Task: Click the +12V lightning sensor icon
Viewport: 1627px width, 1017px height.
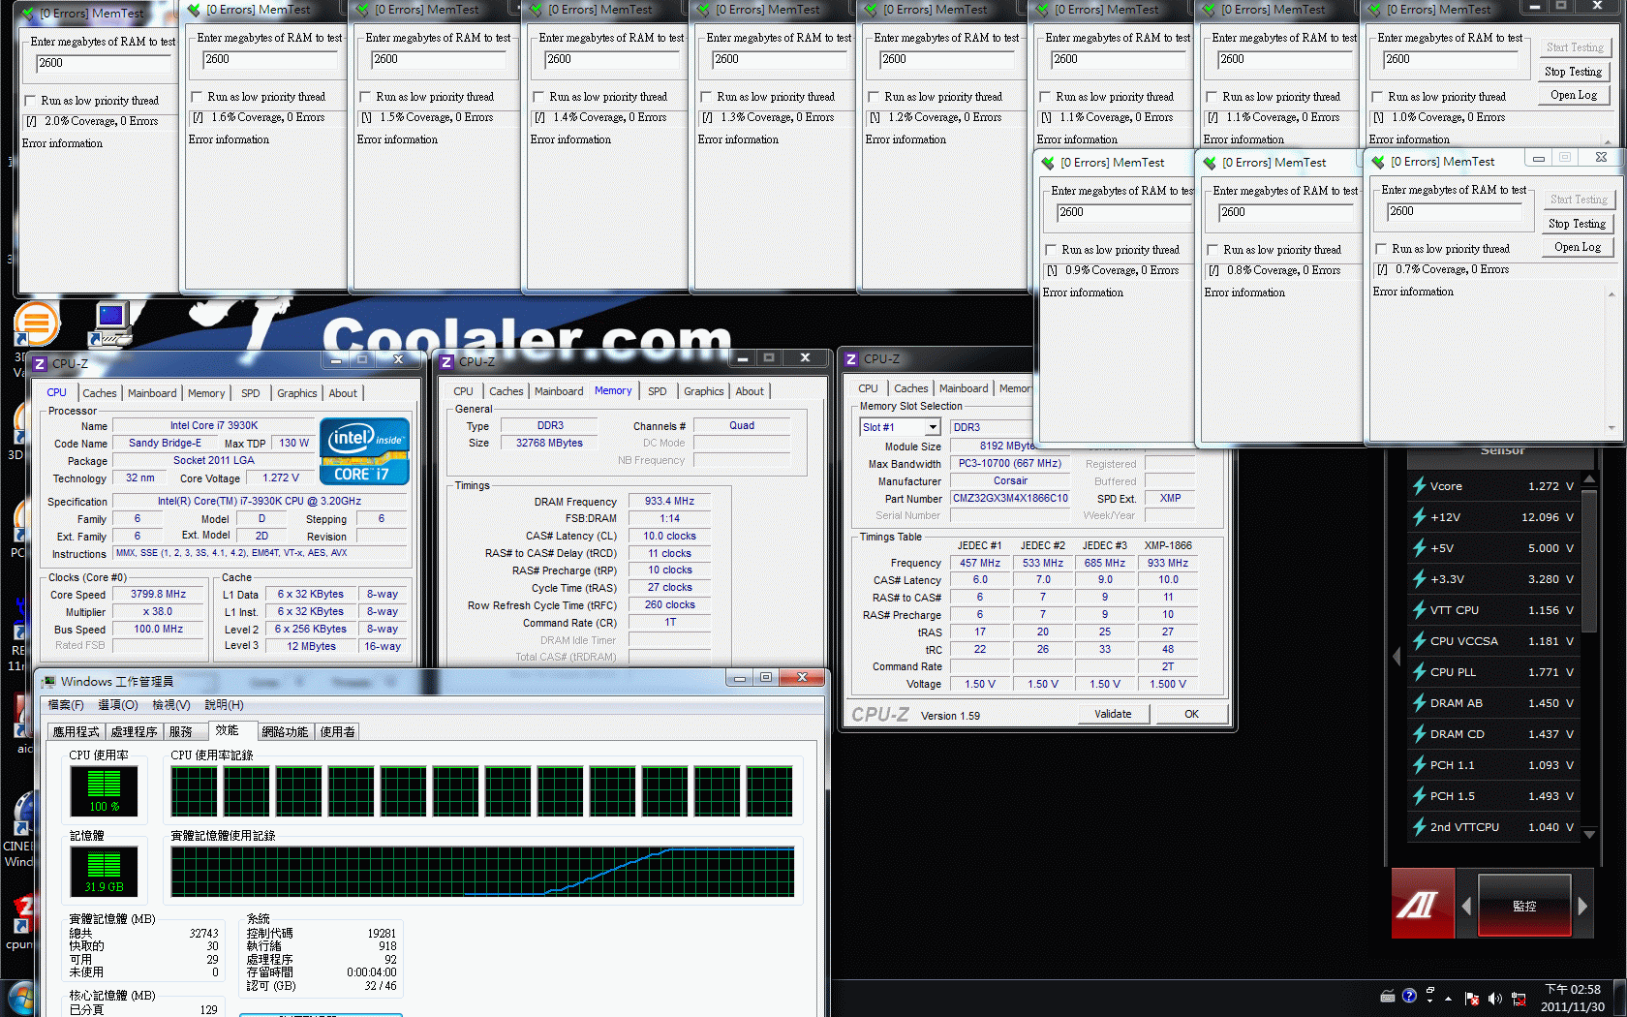Action: tap(1419, 517)
